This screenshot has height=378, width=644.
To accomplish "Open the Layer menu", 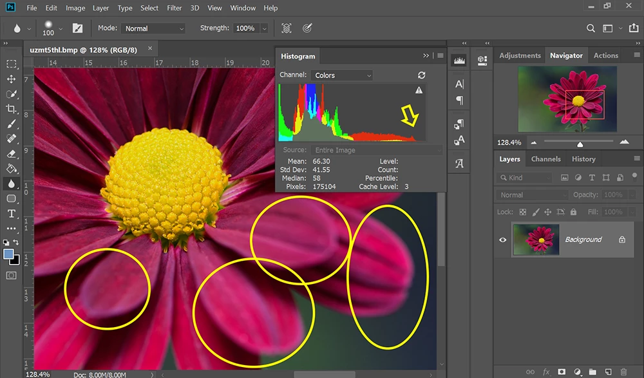I will 100,8.
